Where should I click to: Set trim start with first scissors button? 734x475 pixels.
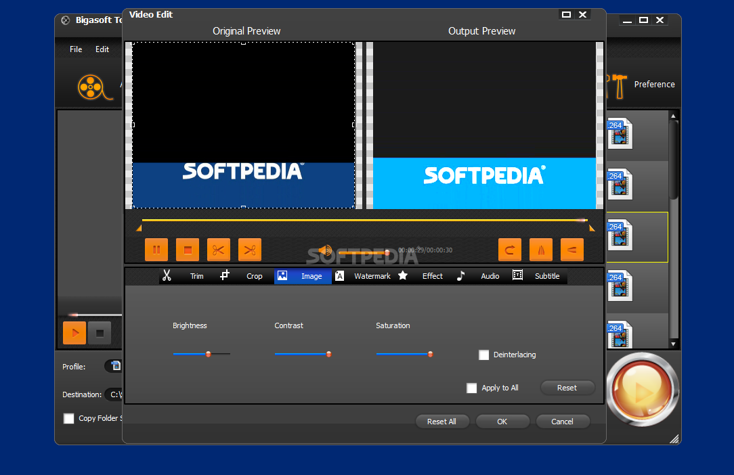coord(219,250)
